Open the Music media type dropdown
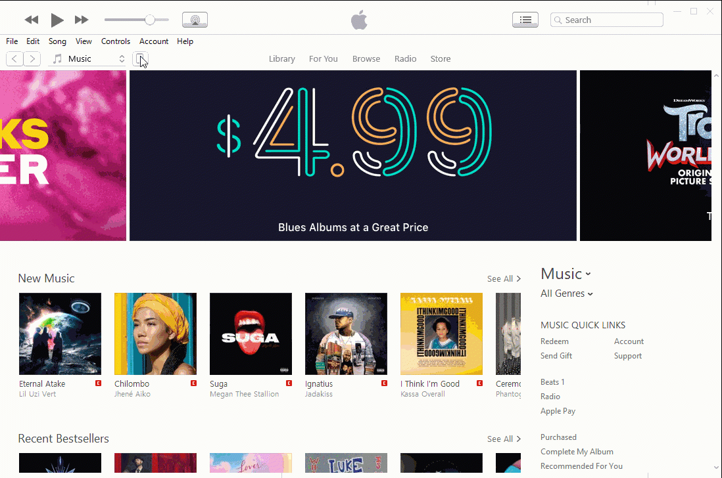Screen dimensions: 722x478 (x=87, y=59)
